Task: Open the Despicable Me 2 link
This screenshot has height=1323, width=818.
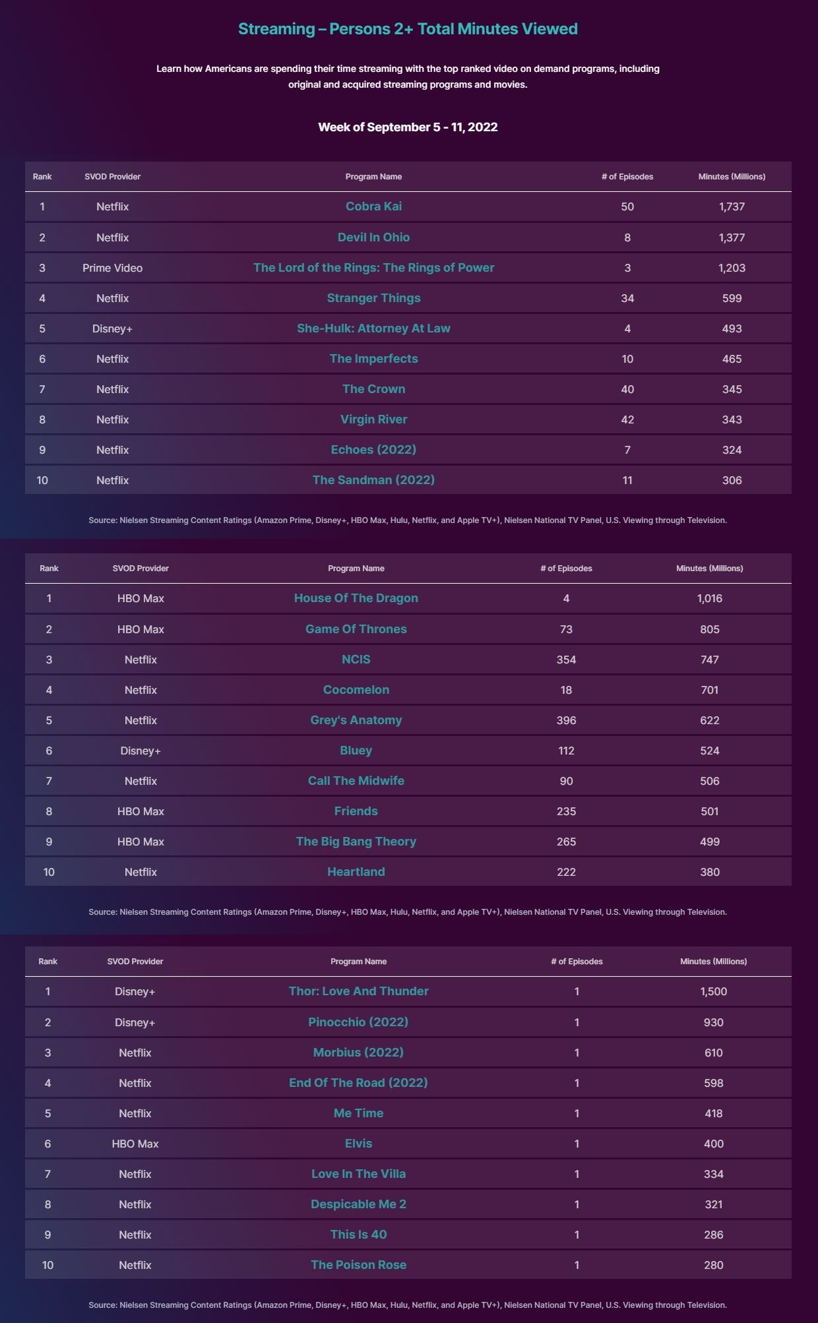Action: 358,1204
